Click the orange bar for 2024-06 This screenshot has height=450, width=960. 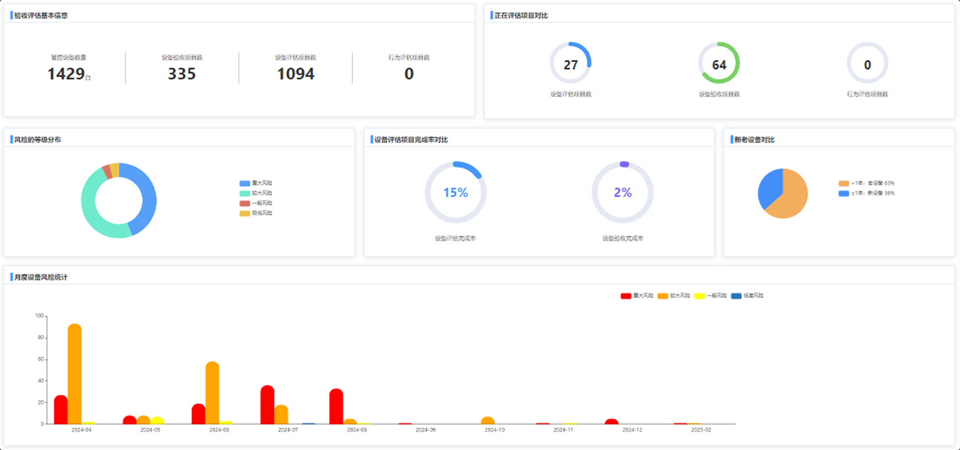pos(212,393)
